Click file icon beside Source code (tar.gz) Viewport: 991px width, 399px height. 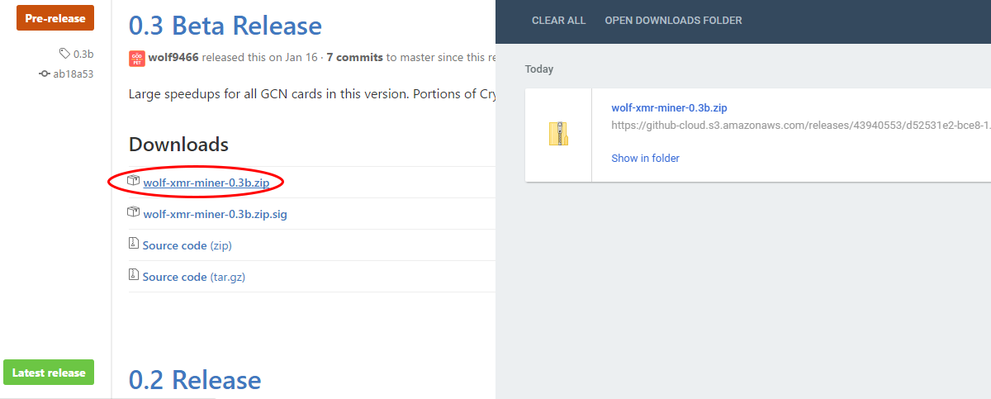click(133, 276)
